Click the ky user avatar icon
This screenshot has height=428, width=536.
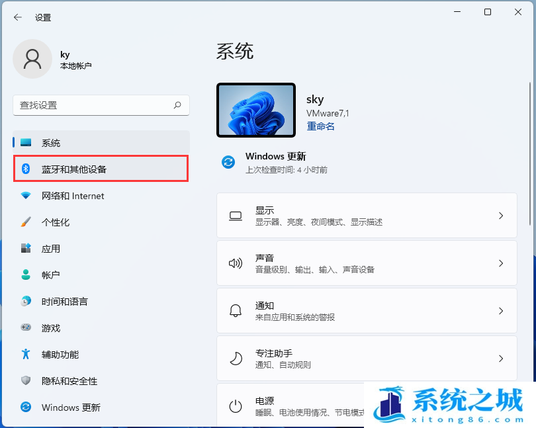click(32, 59)
